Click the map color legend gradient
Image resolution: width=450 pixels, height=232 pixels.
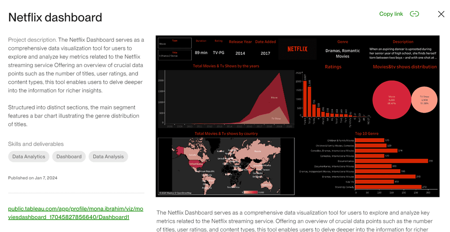point(250,193)
